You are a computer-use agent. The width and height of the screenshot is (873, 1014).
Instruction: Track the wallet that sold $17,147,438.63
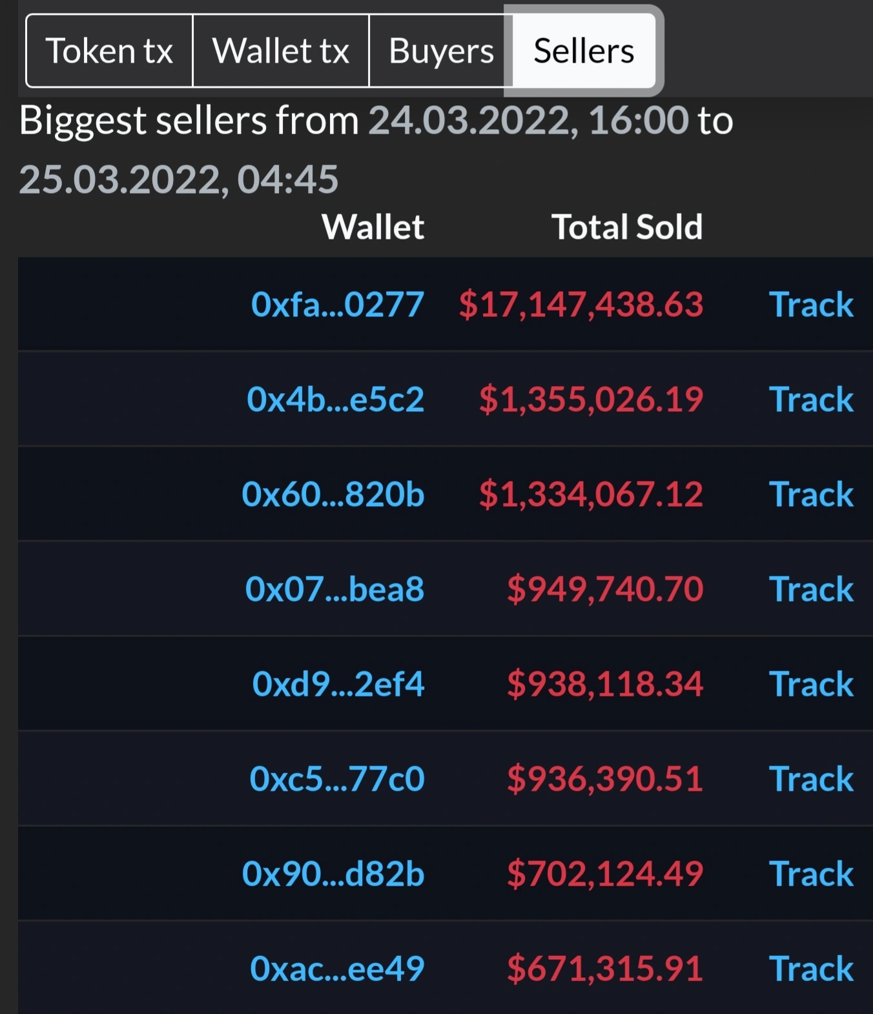pyautogui.click(x=812, y=304)
